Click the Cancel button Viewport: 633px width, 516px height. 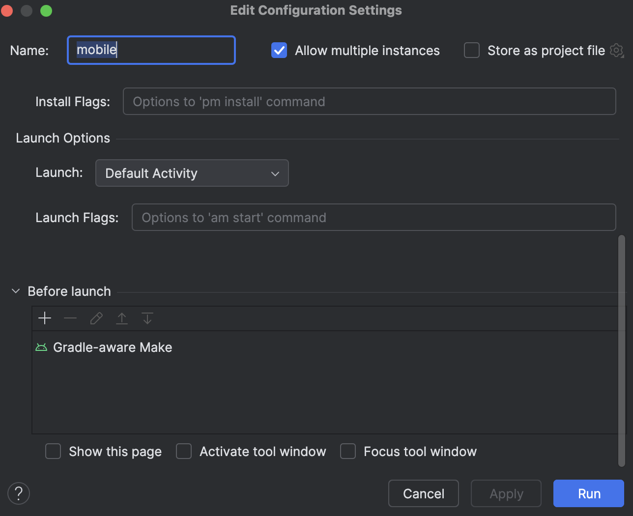[x=423, y=493]
